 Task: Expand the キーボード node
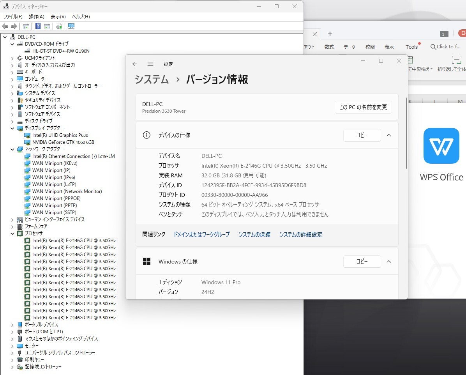(x=12, y=72)
